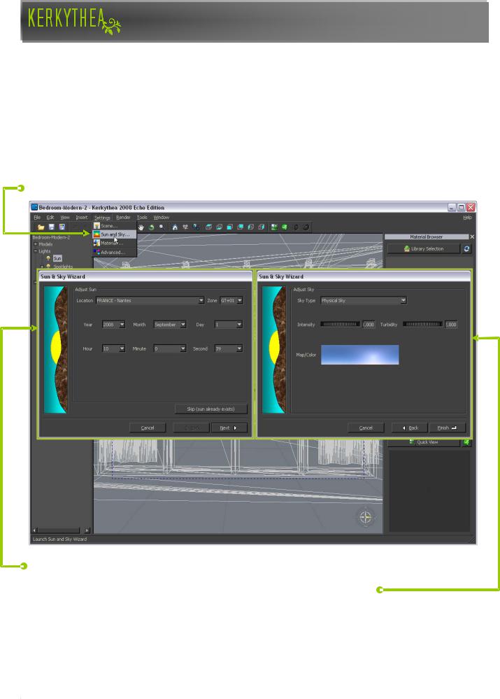
Task: Click the Map/Color sky swatch
Action: tap(360, 355)
